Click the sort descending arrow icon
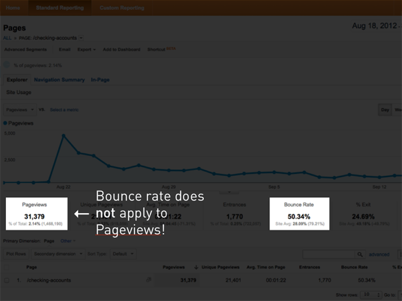 point(196,267)
